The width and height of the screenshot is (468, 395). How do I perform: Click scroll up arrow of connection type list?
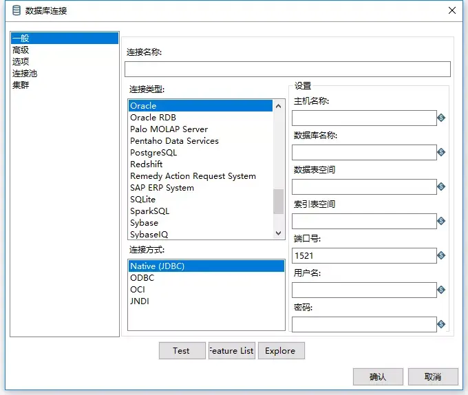279,106
